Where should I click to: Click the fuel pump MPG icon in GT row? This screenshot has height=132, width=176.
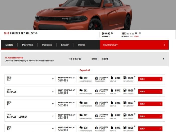[x=125, y=103]
